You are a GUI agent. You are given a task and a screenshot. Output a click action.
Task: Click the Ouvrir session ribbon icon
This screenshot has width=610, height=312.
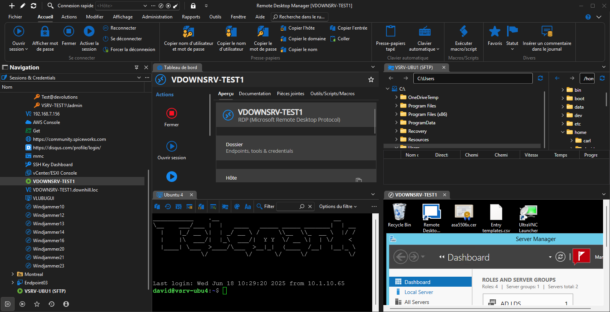tap(18, 31)
